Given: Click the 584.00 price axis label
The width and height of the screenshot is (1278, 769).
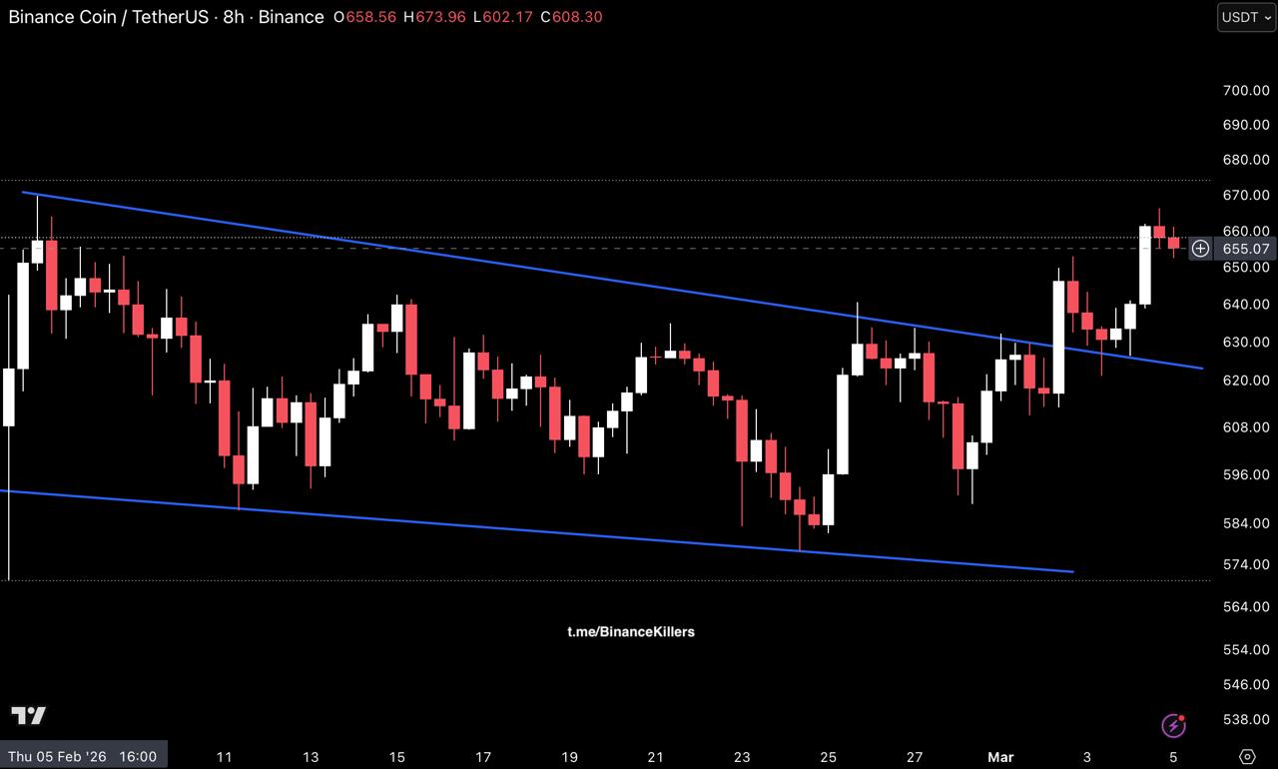Looking at the screenshot, I should click(x=1246, y=523).
